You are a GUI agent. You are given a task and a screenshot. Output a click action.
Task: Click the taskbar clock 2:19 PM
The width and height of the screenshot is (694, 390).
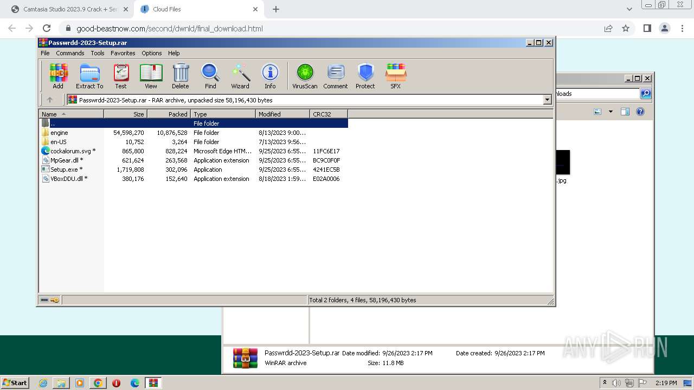(x=666, y=383)
